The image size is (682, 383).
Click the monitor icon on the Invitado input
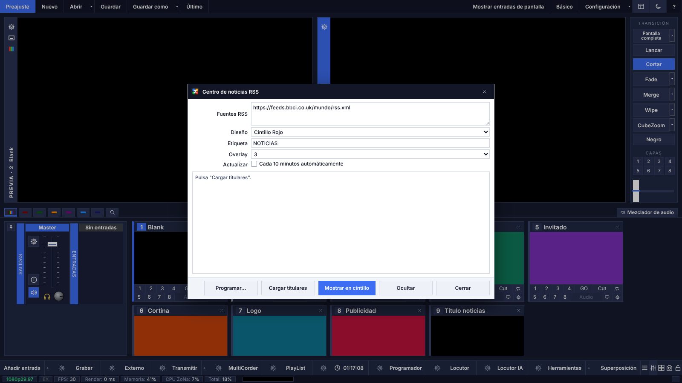[x=607, y=297]
